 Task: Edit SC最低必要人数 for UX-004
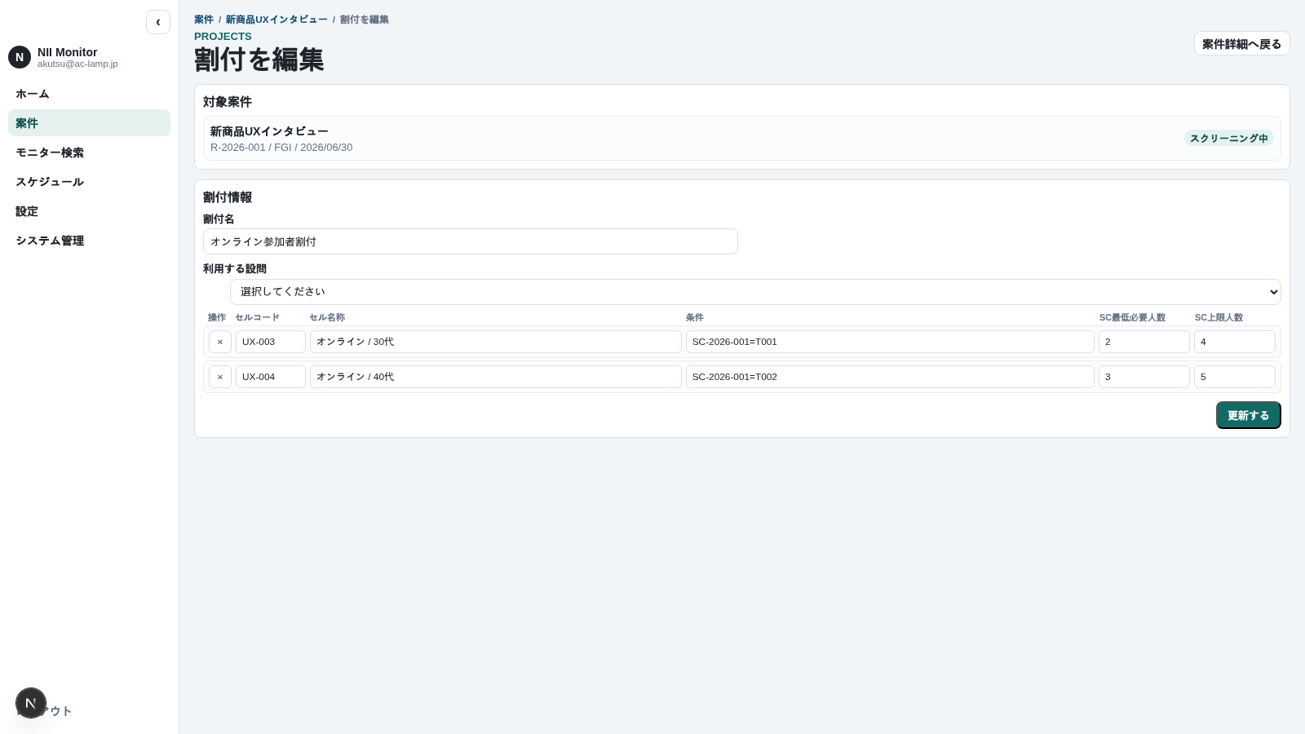point(1144,377)
